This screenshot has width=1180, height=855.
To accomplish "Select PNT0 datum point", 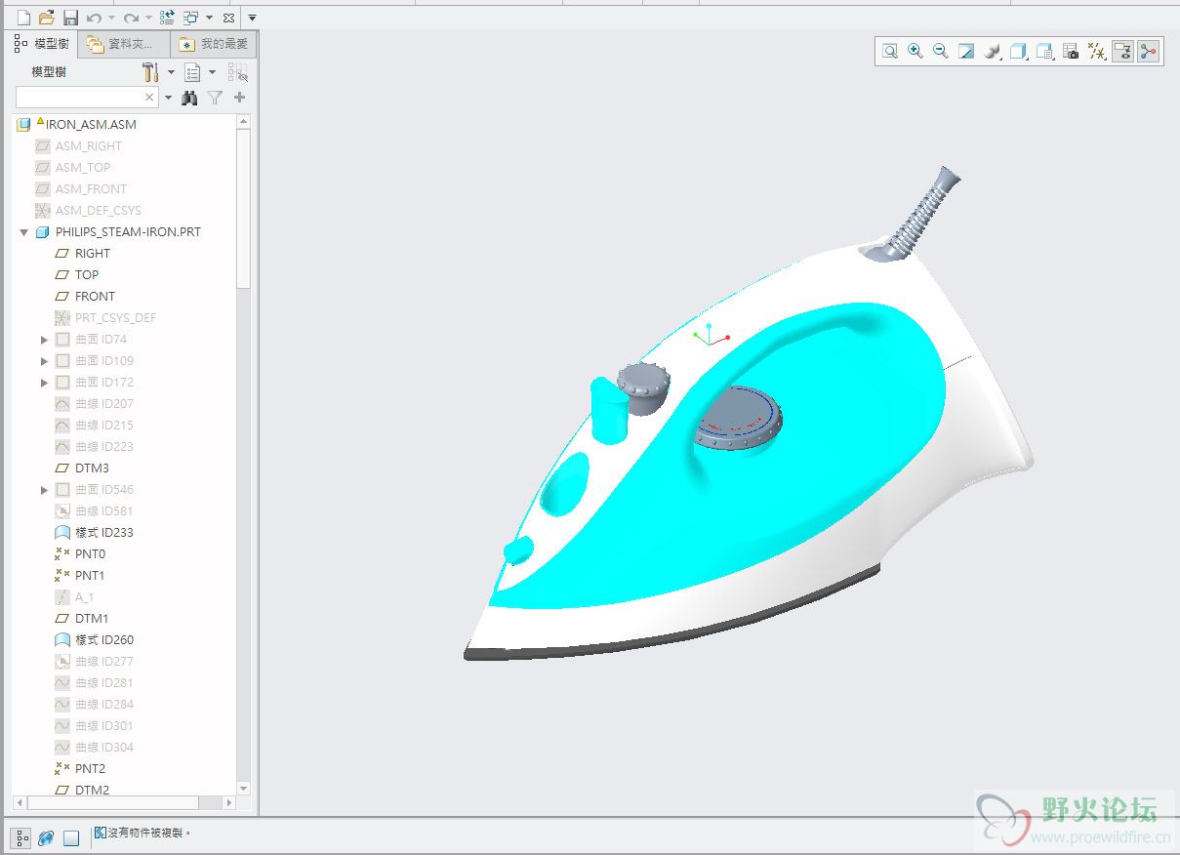I will 90,553.
